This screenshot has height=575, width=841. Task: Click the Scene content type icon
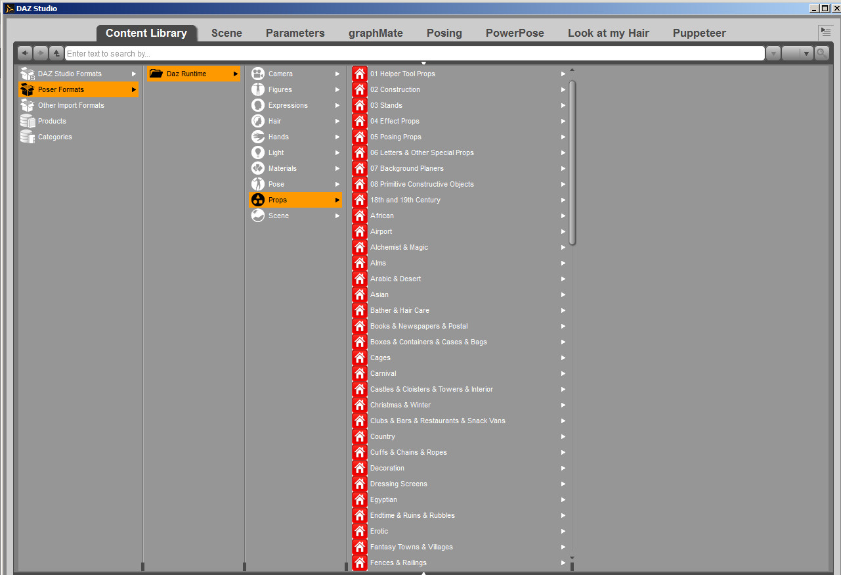pyautogui.click(x=258, y=216)
